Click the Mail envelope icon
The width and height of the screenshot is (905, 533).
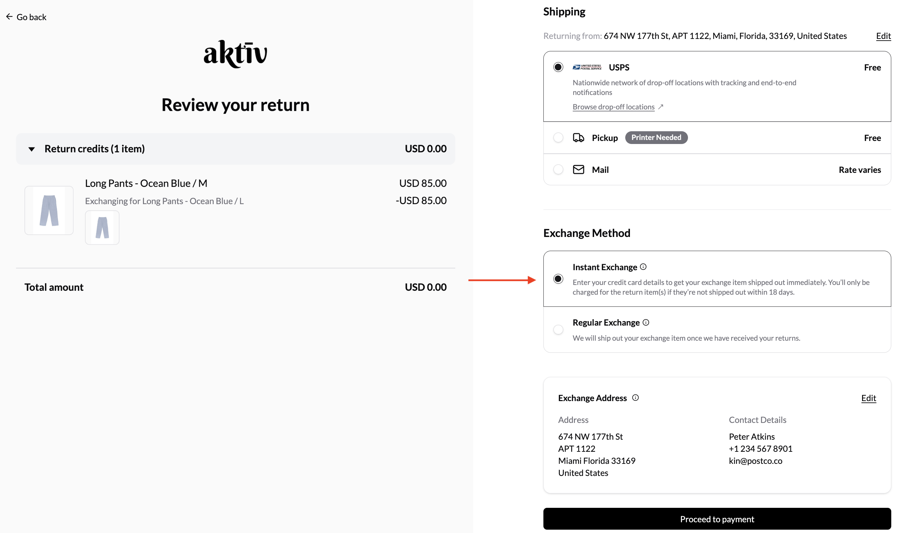[578, 169]
